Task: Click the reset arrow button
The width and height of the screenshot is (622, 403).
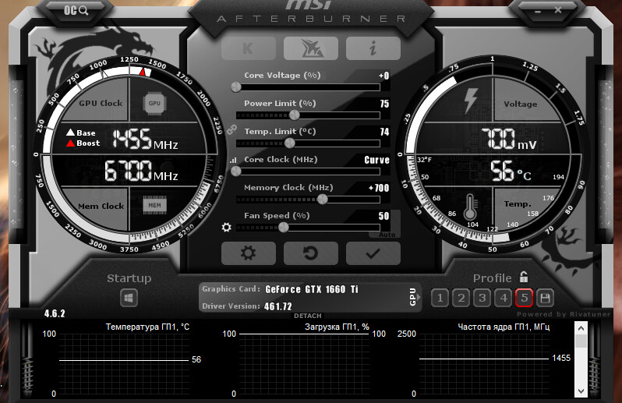Action: pos(310,253)
